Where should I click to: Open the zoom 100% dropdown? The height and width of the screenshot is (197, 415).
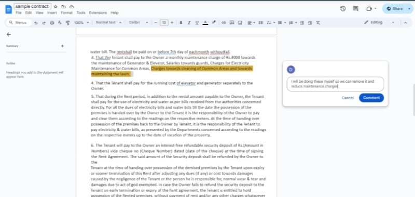[81, 23]
